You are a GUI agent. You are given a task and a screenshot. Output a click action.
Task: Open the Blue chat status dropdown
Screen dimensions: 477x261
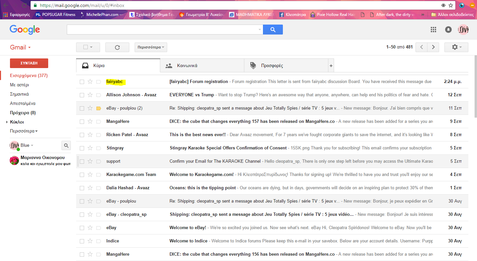coord(27,145)
